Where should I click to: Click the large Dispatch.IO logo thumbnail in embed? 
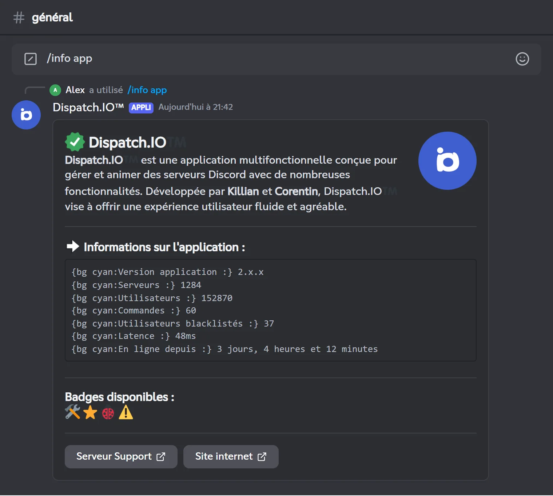[x=447, y=161]
